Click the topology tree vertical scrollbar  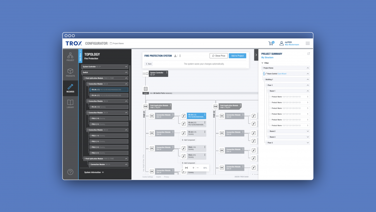[x=130, y=93]
